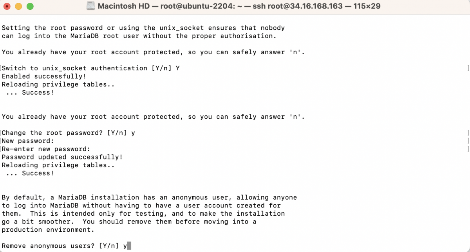Click the 'Switch to unix_socket authentication' prompt line
Viewport: 470px width, 252px height.
91,68
